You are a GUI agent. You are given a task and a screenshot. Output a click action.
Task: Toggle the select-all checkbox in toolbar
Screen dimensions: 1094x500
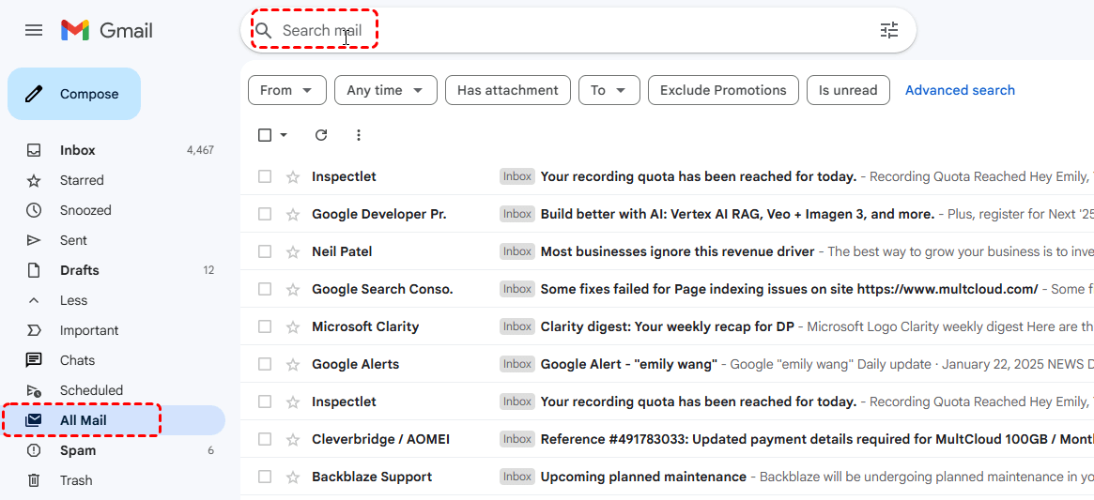[265, 135]
